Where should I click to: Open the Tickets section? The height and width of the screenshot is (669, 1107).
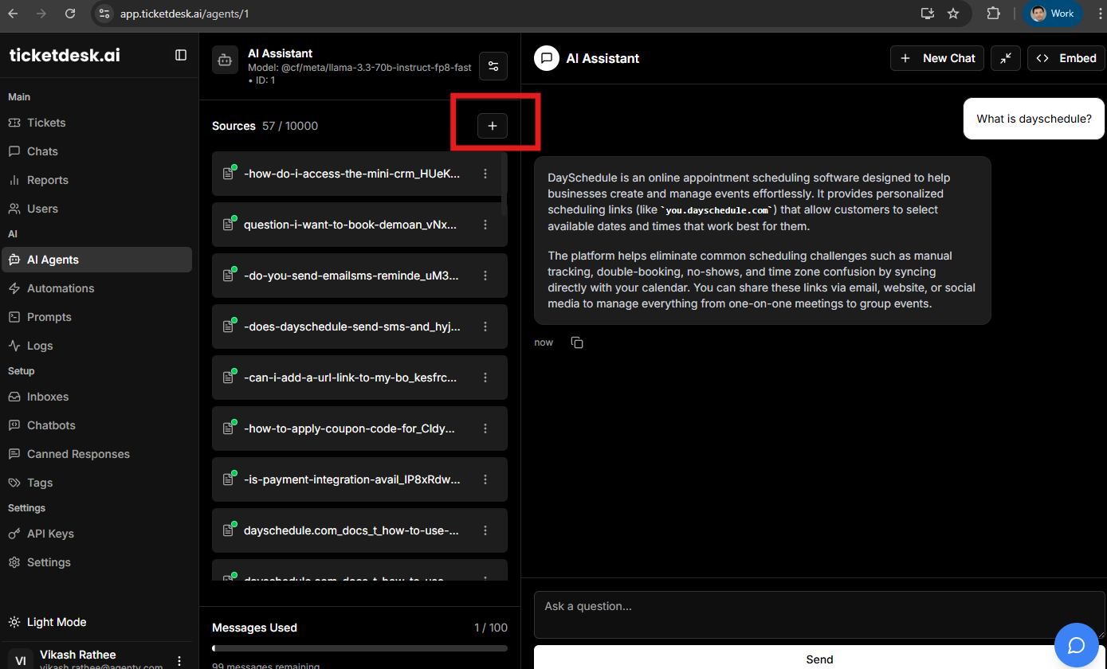pyautogui.click(x=46, y=123)
